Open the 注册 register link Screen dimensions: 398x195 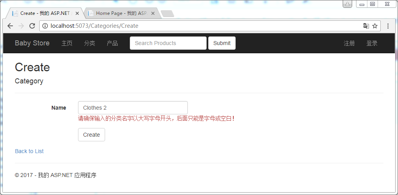[x=349, y=43]
